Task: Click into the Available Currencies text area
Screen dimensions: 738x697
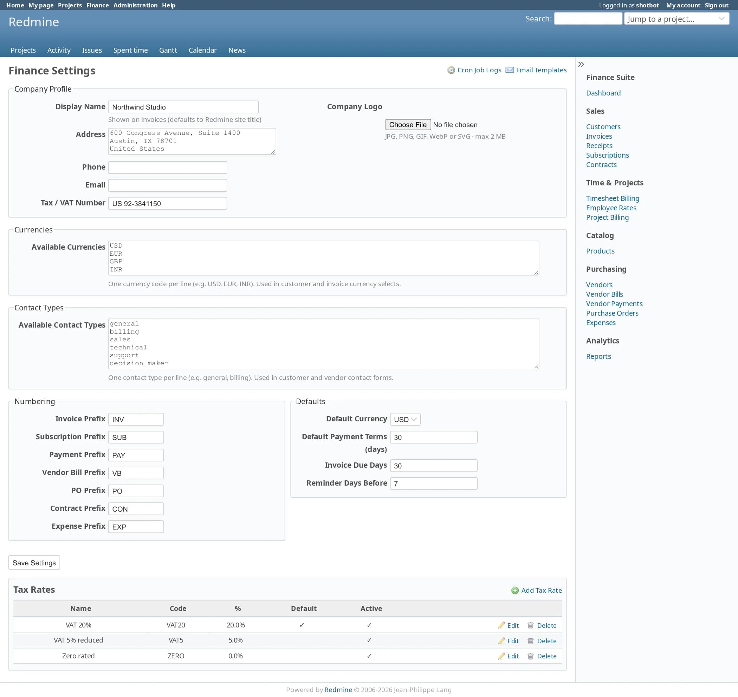Action: (323, 258)
